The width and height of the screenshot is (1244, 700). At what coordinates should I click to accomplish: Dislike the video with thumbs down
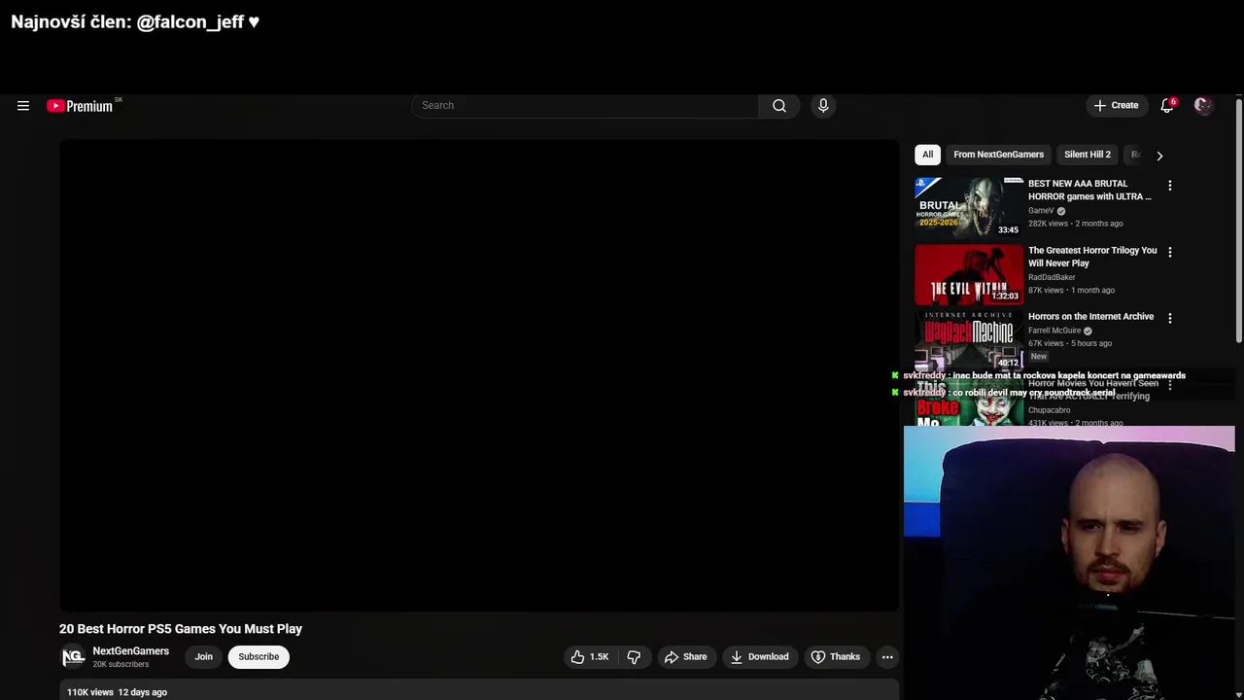[x=634, y=657]
